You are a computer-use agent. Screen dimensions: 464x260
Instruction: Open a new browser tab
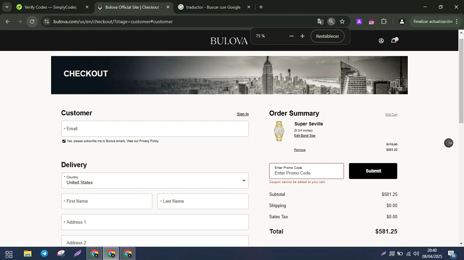point(261,7)
